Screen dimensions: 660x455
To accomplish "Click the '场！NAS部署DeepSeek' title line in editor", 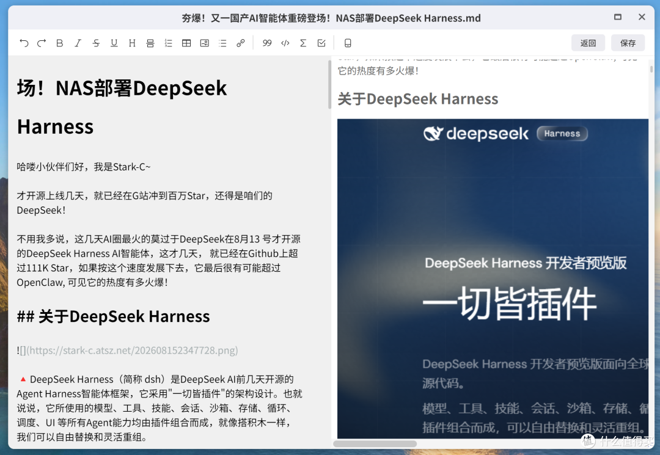I will coord(122,88).
